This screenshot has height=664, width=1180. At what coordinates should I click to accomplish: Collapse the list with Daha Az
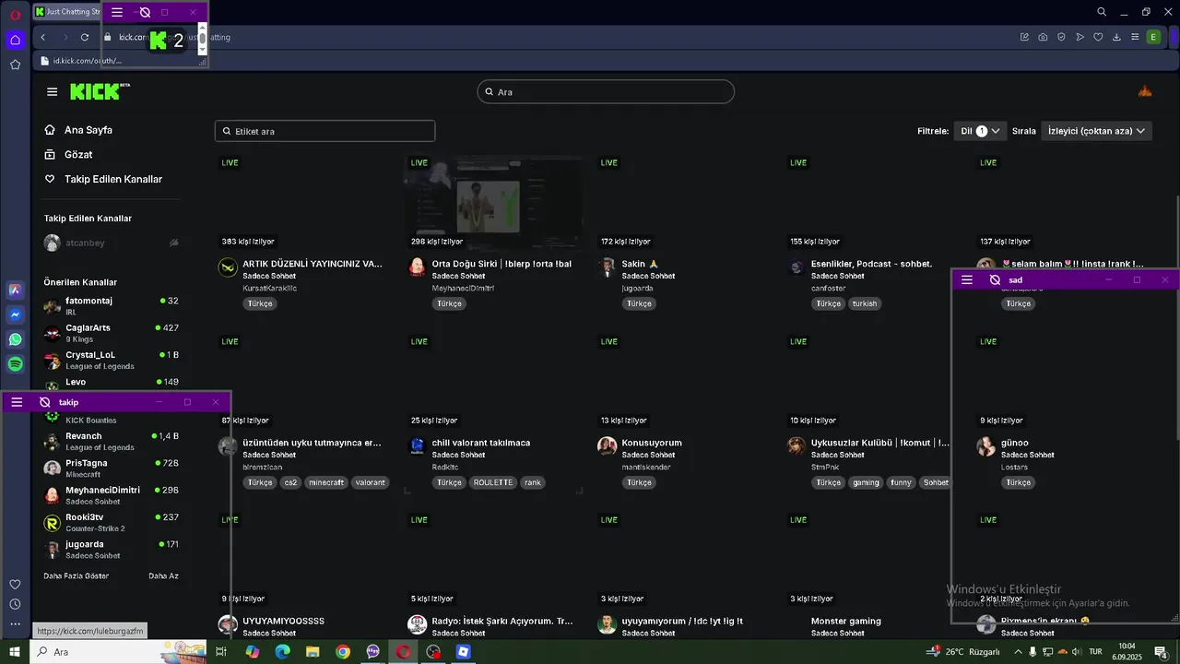(x=163, y=575)
